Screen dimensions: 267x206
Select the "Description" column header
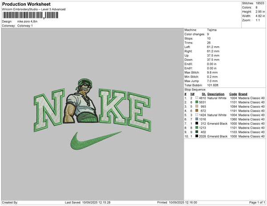point(216,94)
